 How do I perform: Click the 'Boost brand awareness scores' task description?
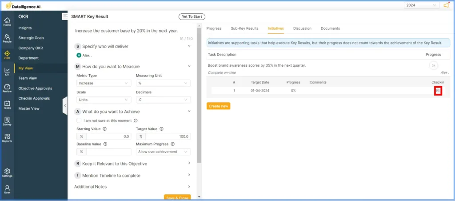tap(256, 66)
